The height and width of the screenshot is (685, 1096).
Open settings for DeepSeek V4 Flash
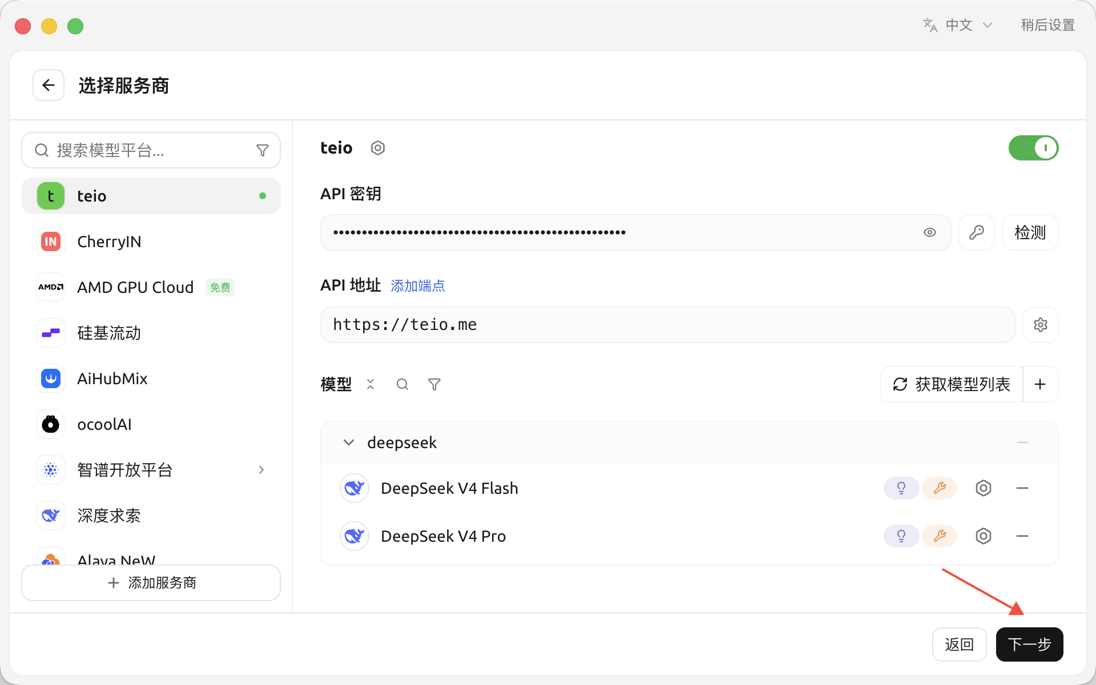(x=984, y=488)
